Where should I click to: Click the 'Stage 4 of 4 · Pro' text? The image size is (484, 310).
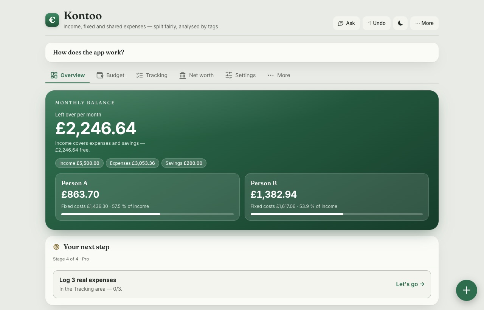(71, 259)
